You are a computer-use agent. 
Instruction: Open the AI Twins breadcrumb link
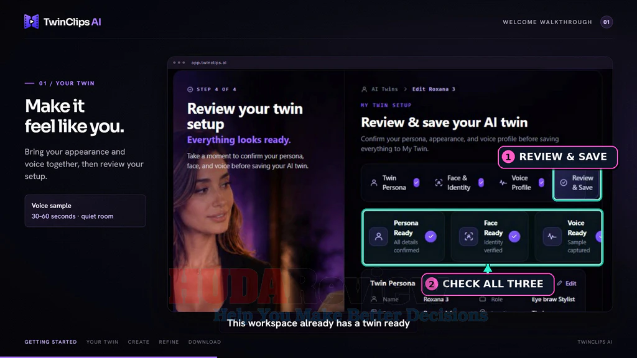point(384,89)
